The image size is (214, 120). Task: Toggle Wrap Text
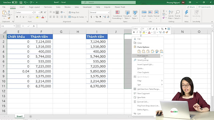[74, 12]
